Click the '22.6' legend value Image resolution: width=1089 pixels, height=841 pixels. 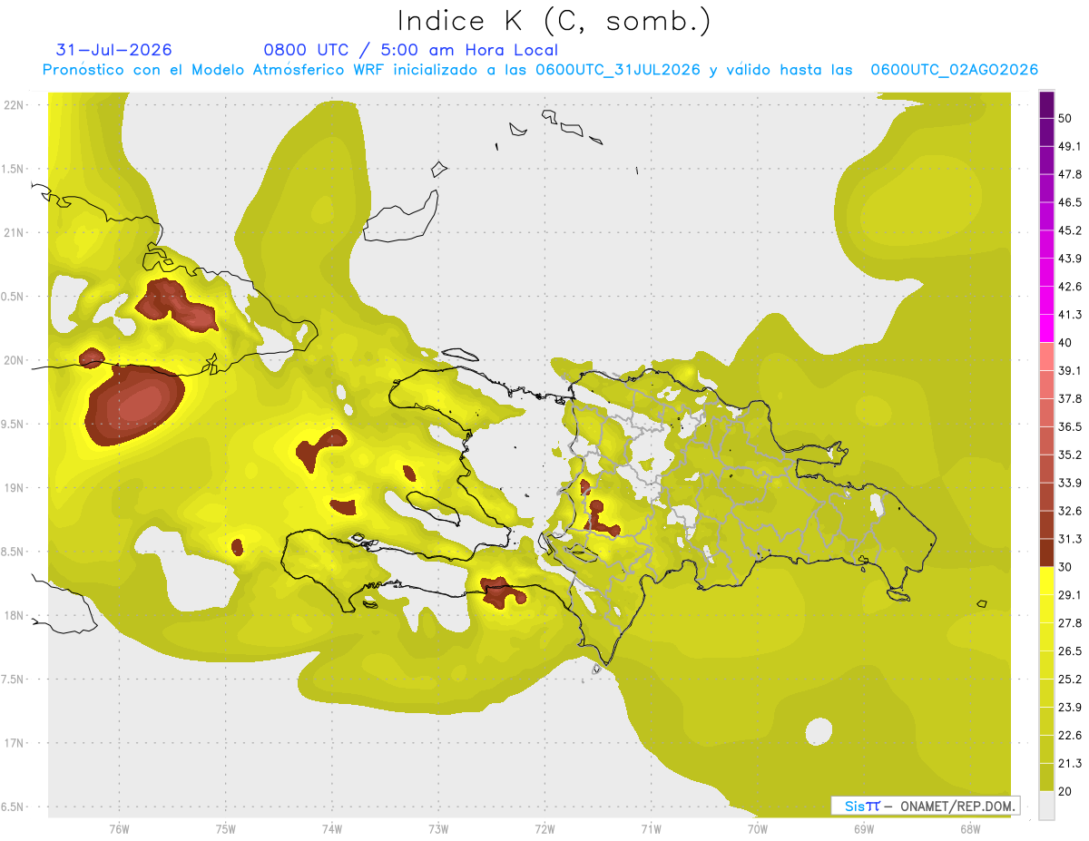pyautogui.click(x=1069, y=735)
